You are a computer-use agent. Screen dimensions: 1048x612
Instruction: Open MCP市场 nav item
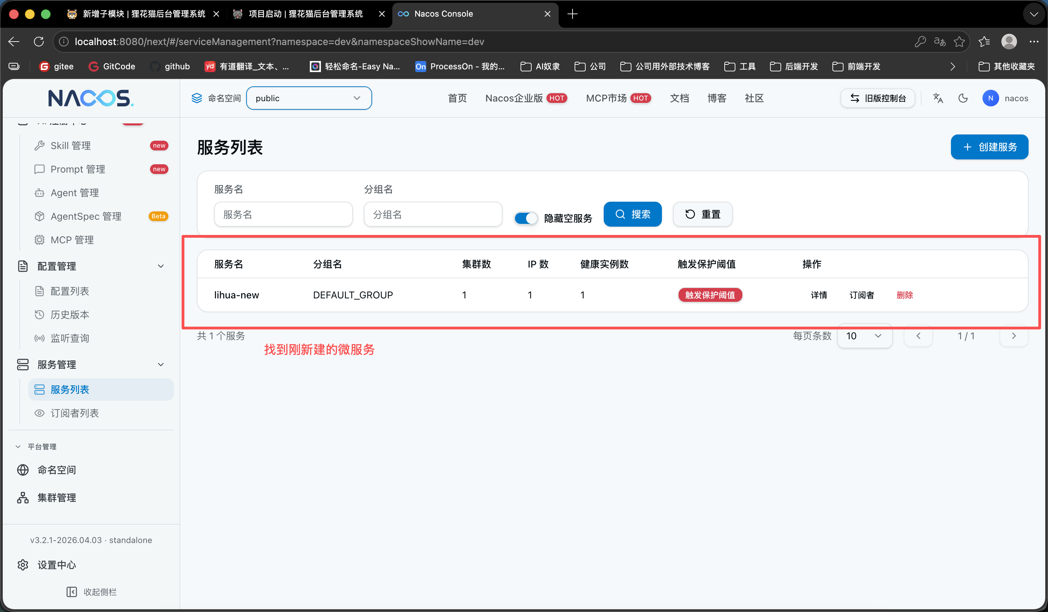tap(618, 98)
